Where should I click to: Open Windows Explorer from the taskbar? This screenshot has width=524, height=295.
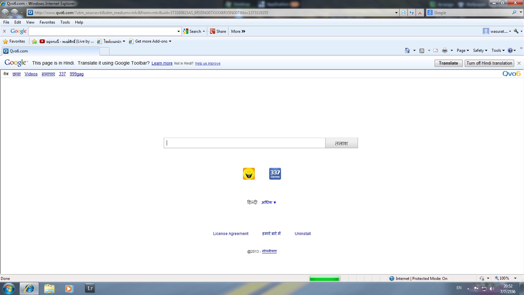tap(49, 289)
